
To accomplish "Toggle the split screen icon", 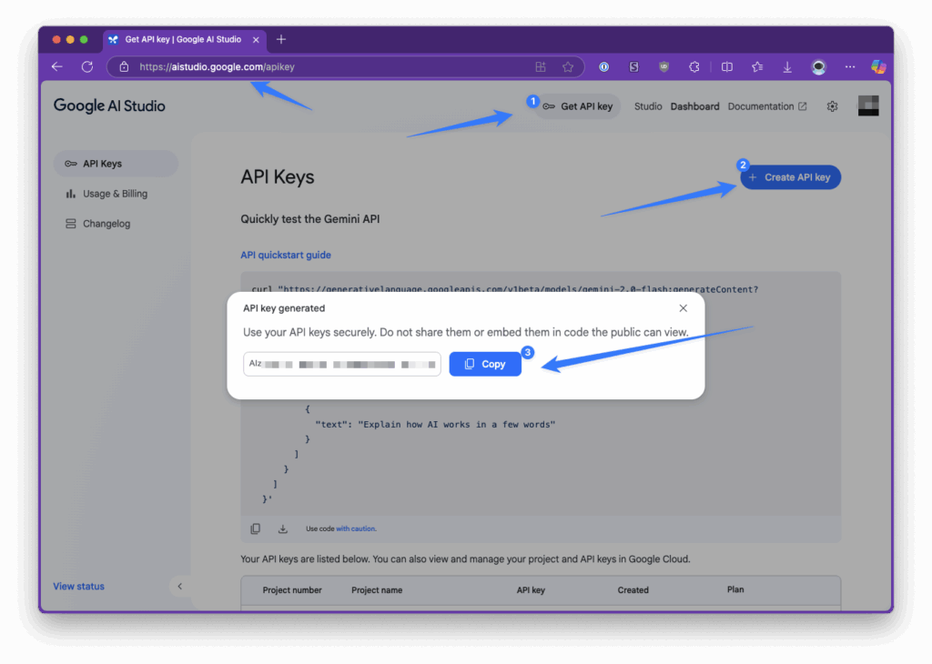I will 727,67.
